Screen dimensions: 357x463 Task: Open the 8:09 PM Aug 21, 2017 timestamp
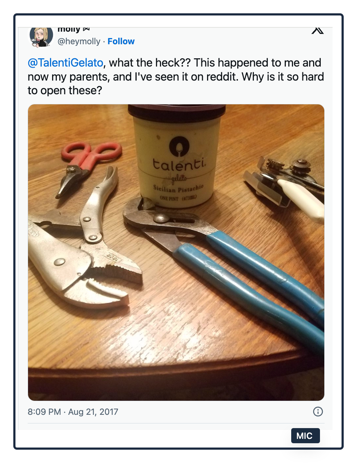pyautogui.click(x=73, y=412)
